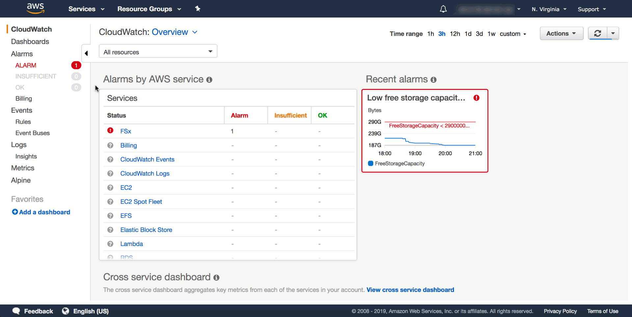Screen dimensions: 632x317
Task: Open the Low free storage capacity alarm title
Action: (416, 98)
